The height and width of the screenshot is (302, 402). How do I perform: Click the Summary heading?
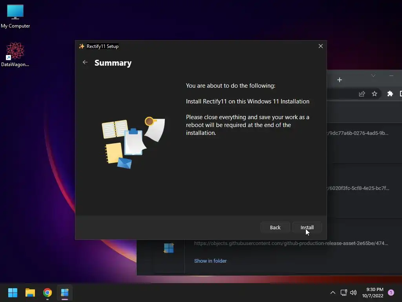(113, 63)
